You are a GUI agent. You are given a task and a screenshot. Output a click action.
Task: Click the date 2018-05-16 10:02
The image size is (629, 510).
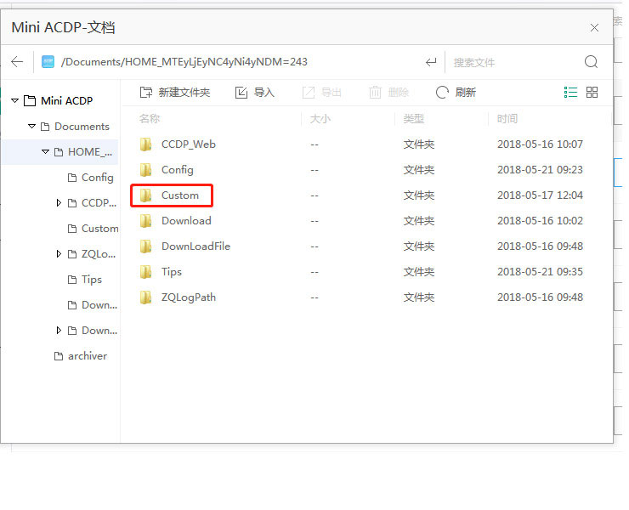click(540, 221)
